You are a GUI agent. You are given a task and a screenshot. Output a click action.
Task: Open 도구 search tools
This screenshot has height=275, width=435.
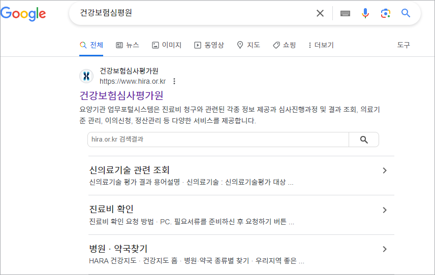pos(403,45)
